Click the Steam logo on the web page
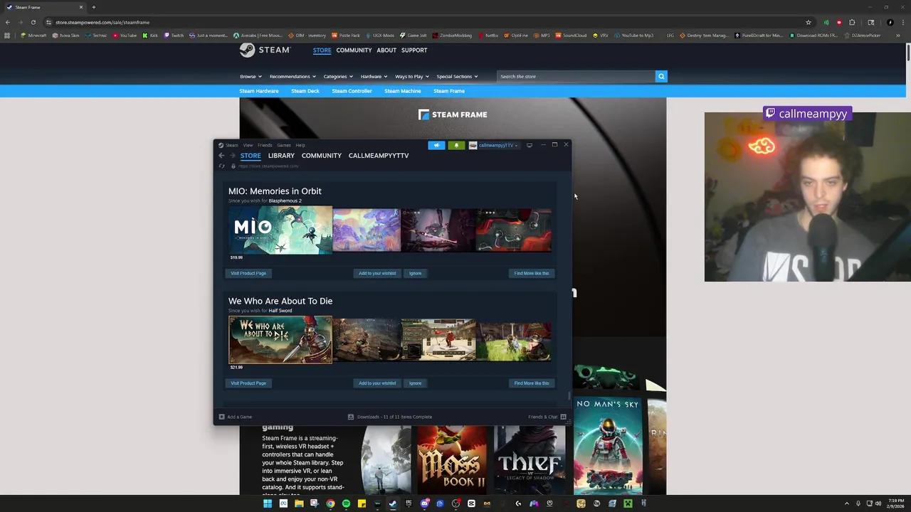The image size is (911, 512). [x=265, y=50]
